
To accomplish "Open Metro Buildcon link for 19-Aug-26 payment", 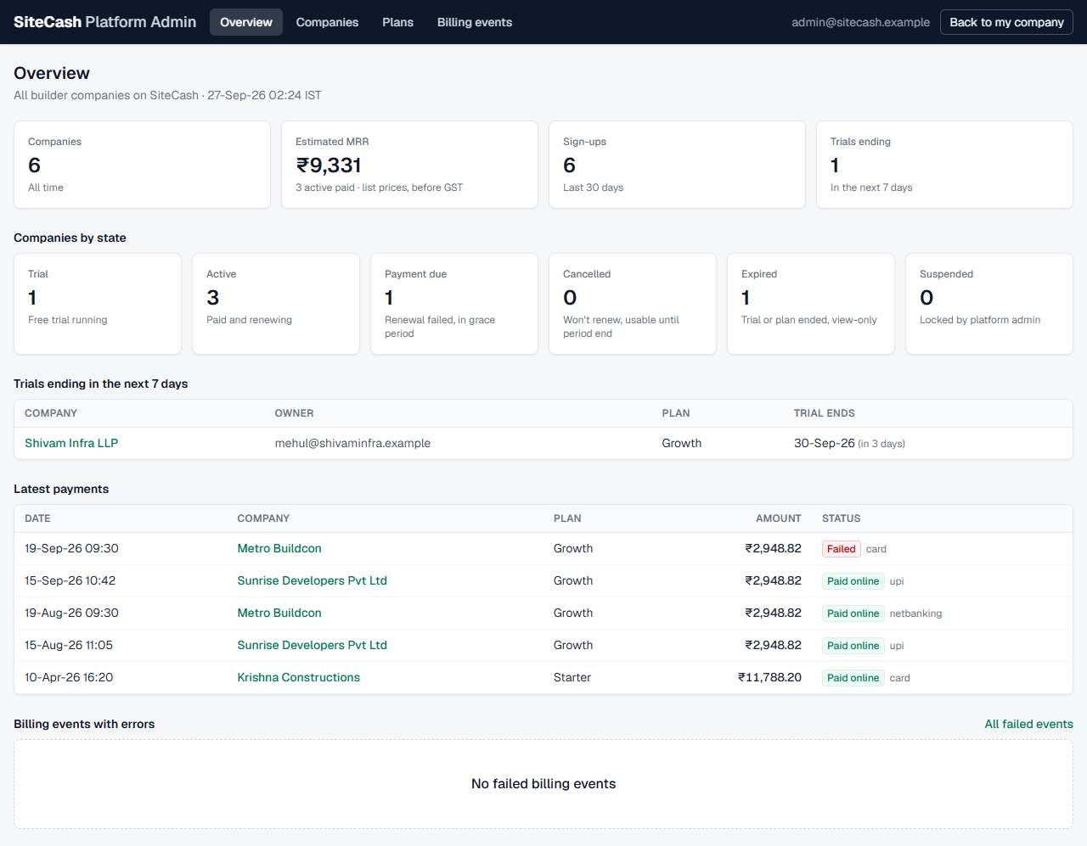I will click(279, 613).
